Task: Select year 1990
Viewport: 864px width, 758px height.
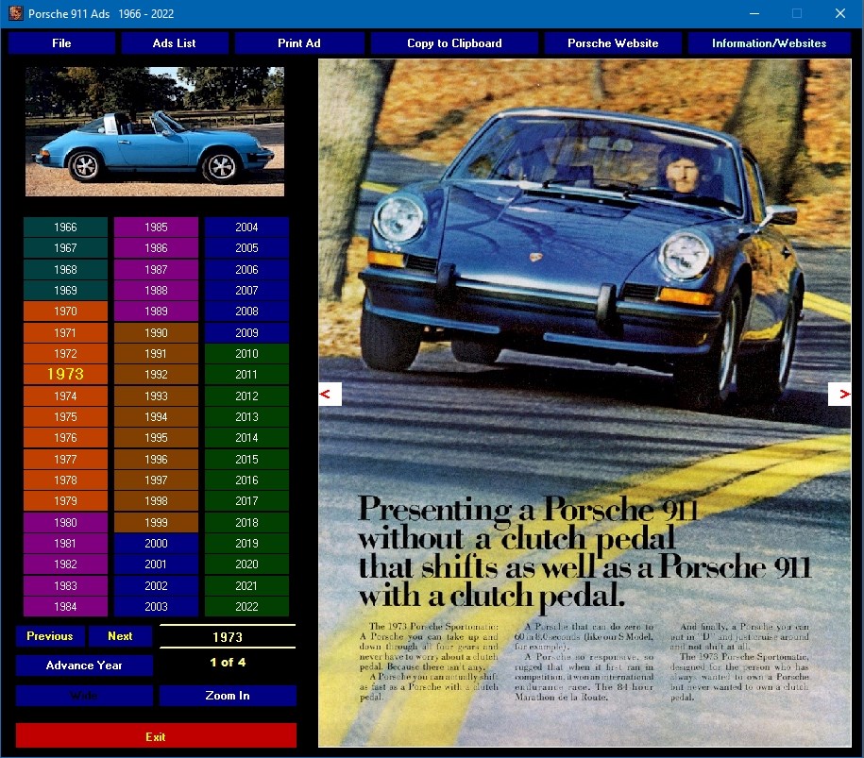Action: pos(156,332)
